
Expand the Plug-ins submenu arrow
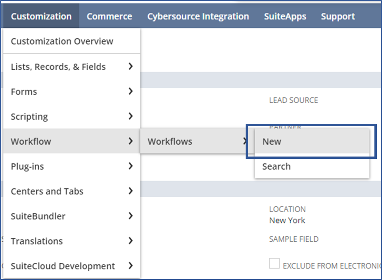(131, 166)
